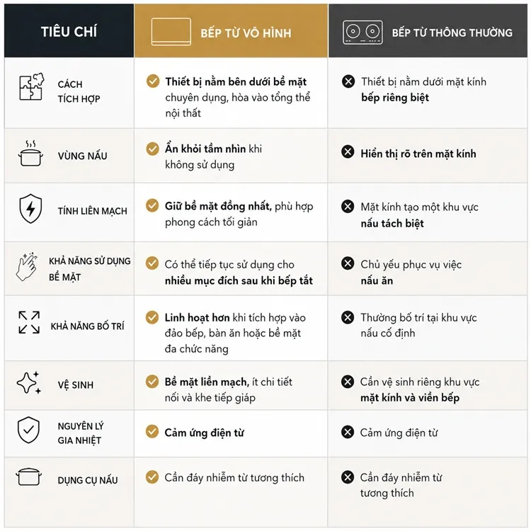Click the Tiêu chí header cell

[69, 31]
